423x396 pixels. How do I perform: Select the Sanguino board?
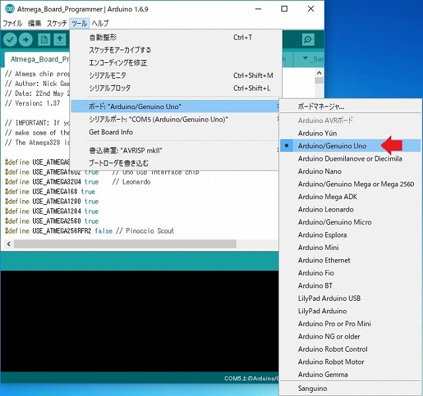(x=350, y=389)
